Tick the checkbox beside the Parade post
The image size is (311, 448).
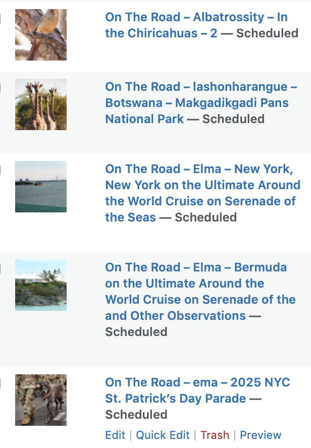tap(0, 384)
